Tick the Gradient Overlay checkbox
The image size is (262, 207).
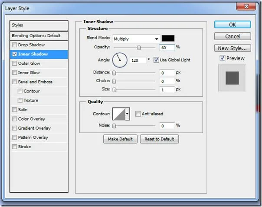coord(15,128)
